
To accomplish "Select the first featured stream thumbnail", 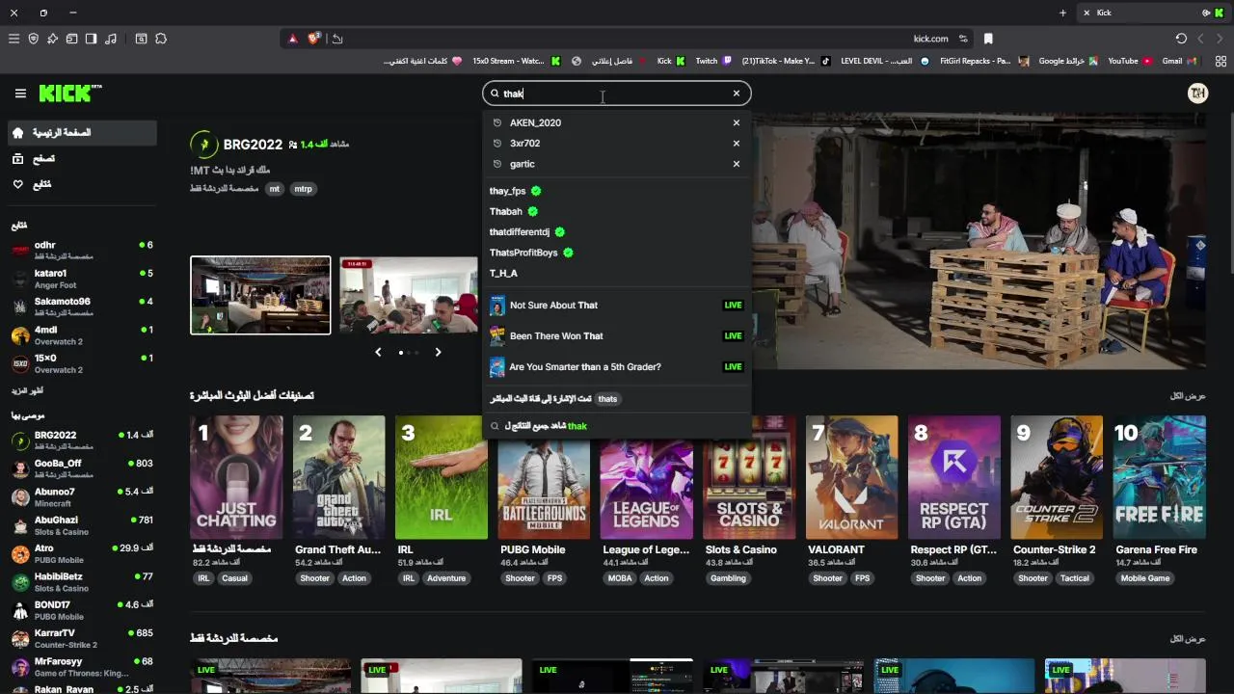I will pyautogui.click(x=260, y=295).
